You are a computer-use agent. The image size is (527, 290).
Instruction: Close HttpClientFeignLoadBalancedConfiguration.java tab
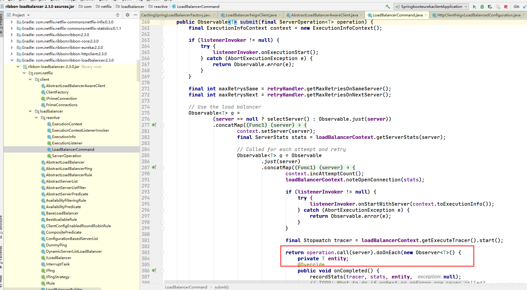tap(524, 15)
